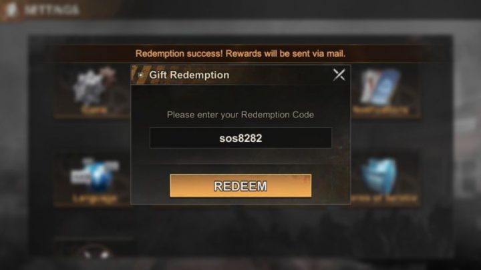Click the Redemption success banner message

coord(240,53)
